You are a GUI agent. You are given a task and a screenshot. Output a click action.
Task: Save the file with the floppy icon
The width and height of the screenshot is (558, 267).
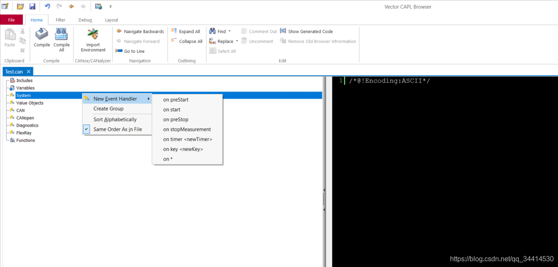coord(32,6)
